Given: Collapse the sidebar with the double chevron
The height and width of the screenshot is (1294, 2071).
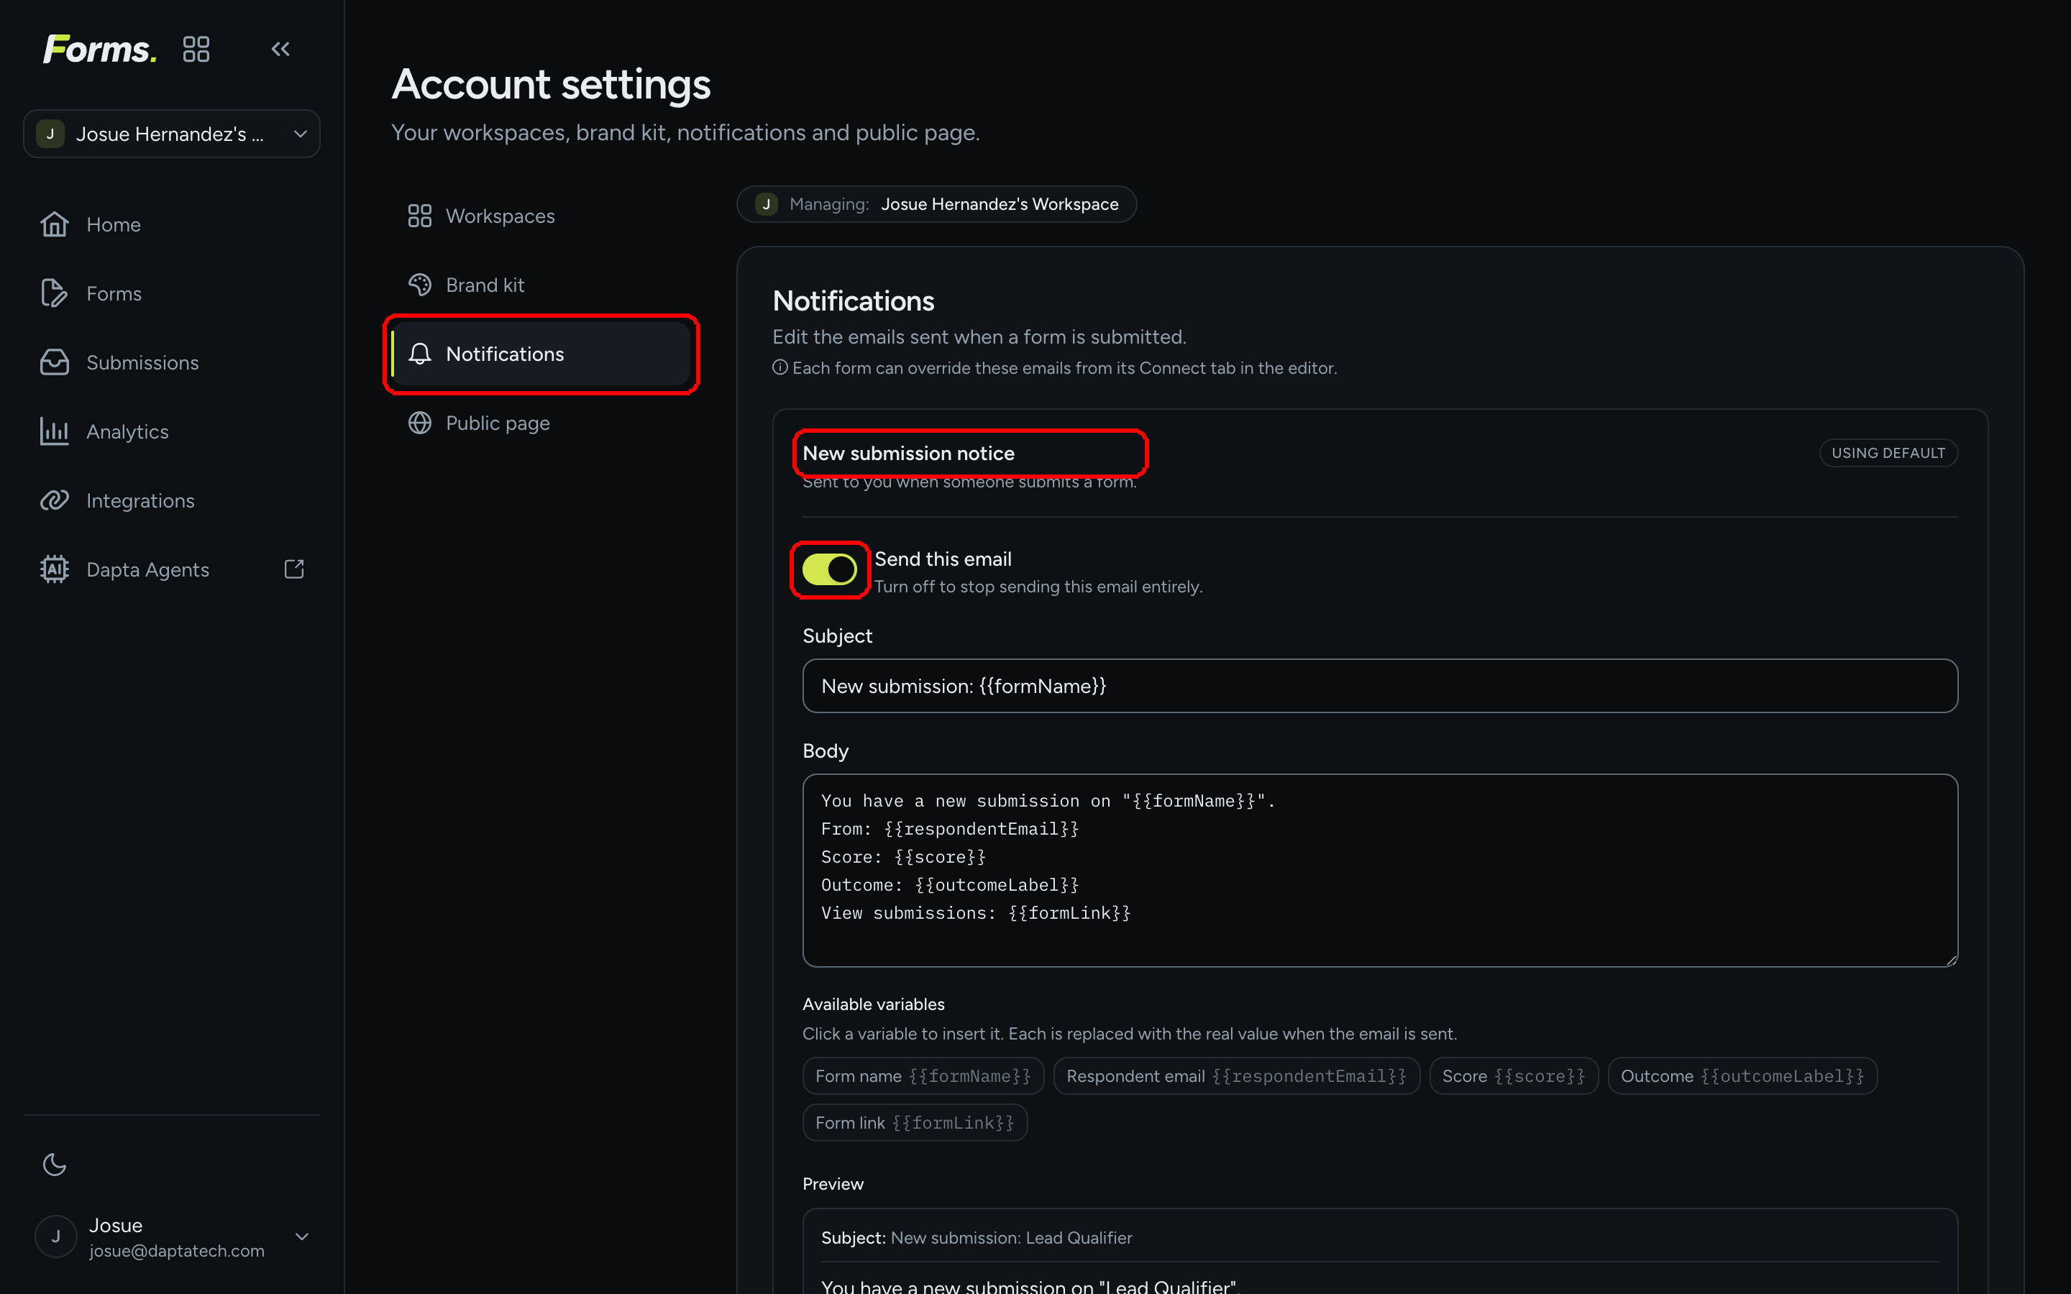Looking at the screenshot, I should (280, 49).
